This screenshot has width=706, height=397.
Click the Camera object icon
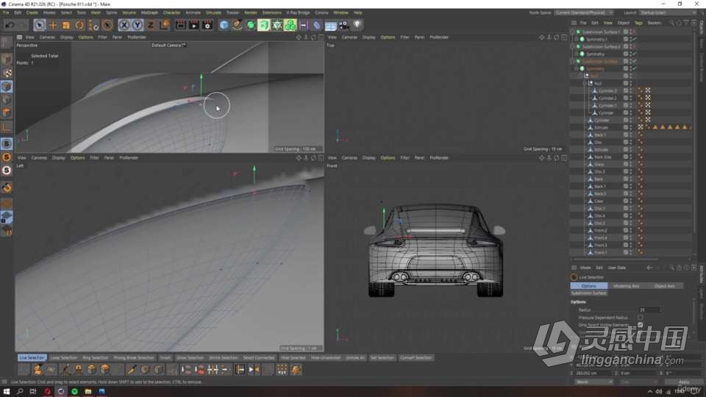[x=344, y=25]
